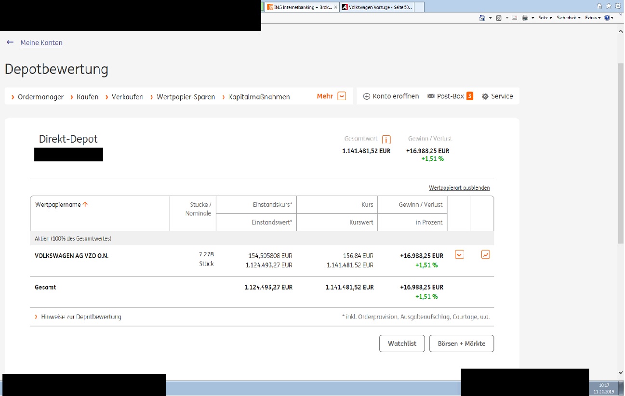Go to Verkaufen

click(x=127, y=97)
